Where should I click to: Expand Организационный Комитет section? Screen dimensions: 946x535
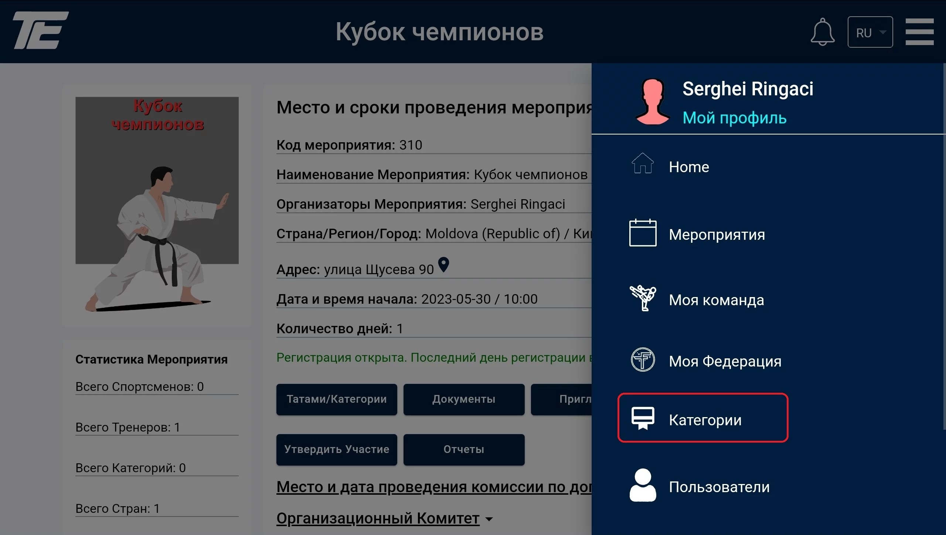384,518
